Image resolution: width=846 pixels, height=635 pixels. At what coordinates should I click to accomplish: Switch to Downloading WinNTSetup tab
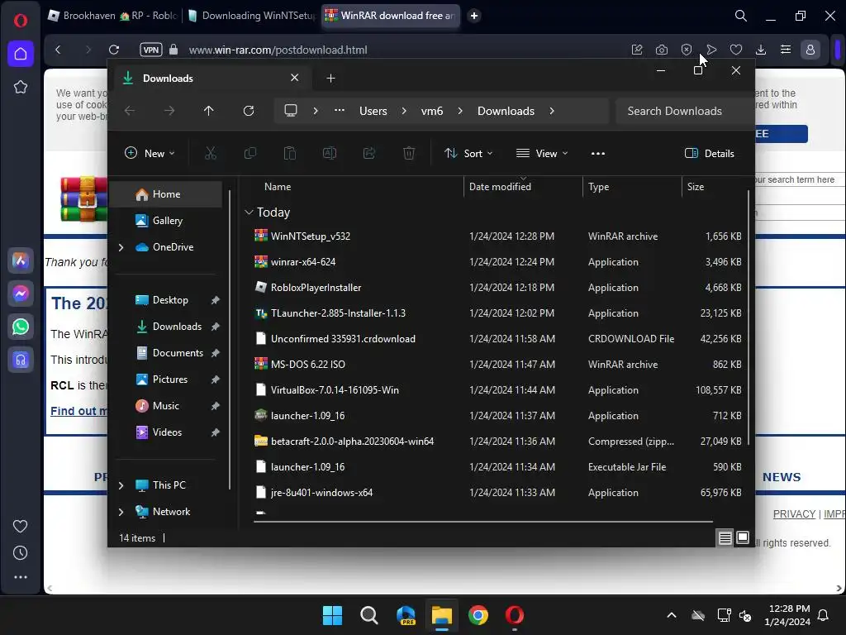pos(252,16)
